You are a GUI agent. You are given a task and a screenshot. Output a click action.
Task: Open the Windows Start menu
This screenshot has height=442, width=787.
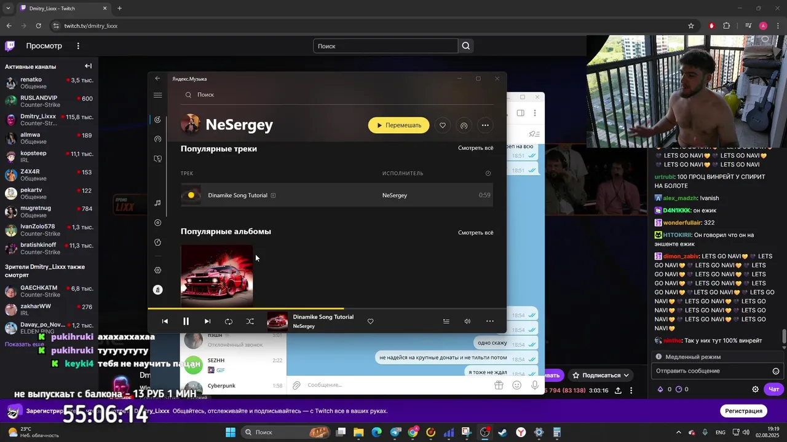click(x=231, y=432)
